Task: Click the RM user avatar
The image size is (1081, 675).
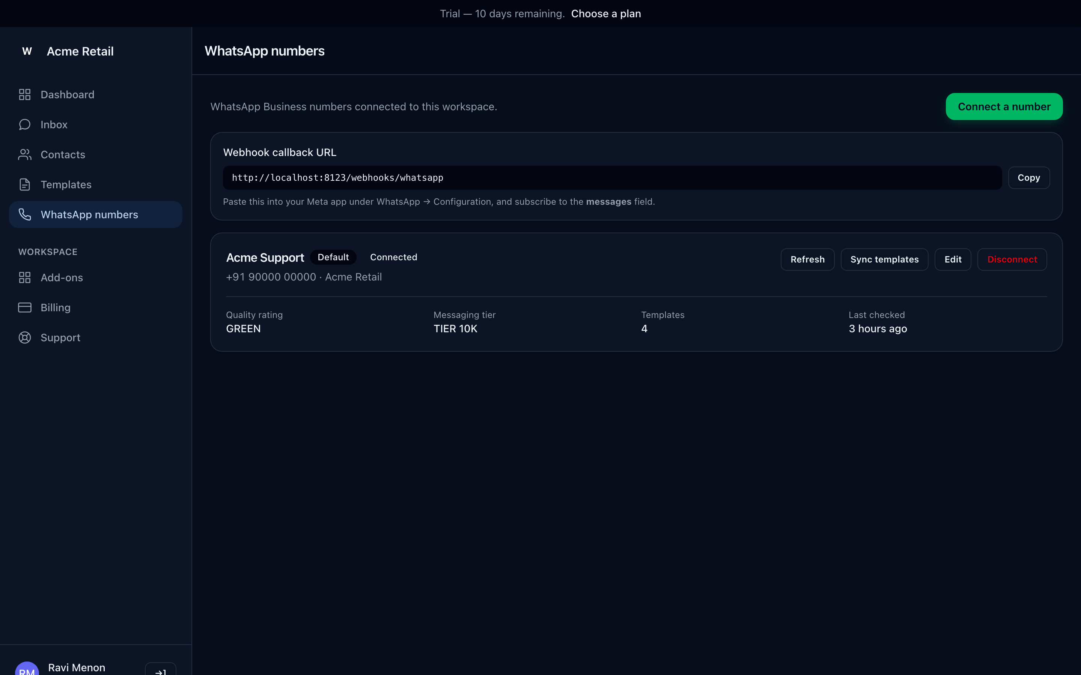Action: 27,669
